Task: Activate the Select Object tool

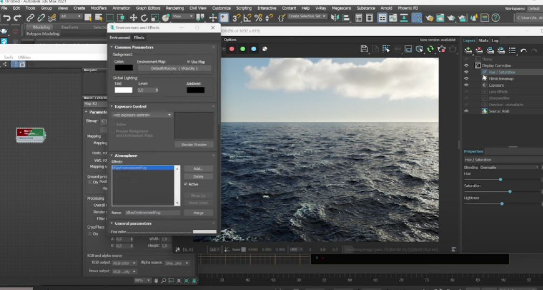Action: click(88, 17)
